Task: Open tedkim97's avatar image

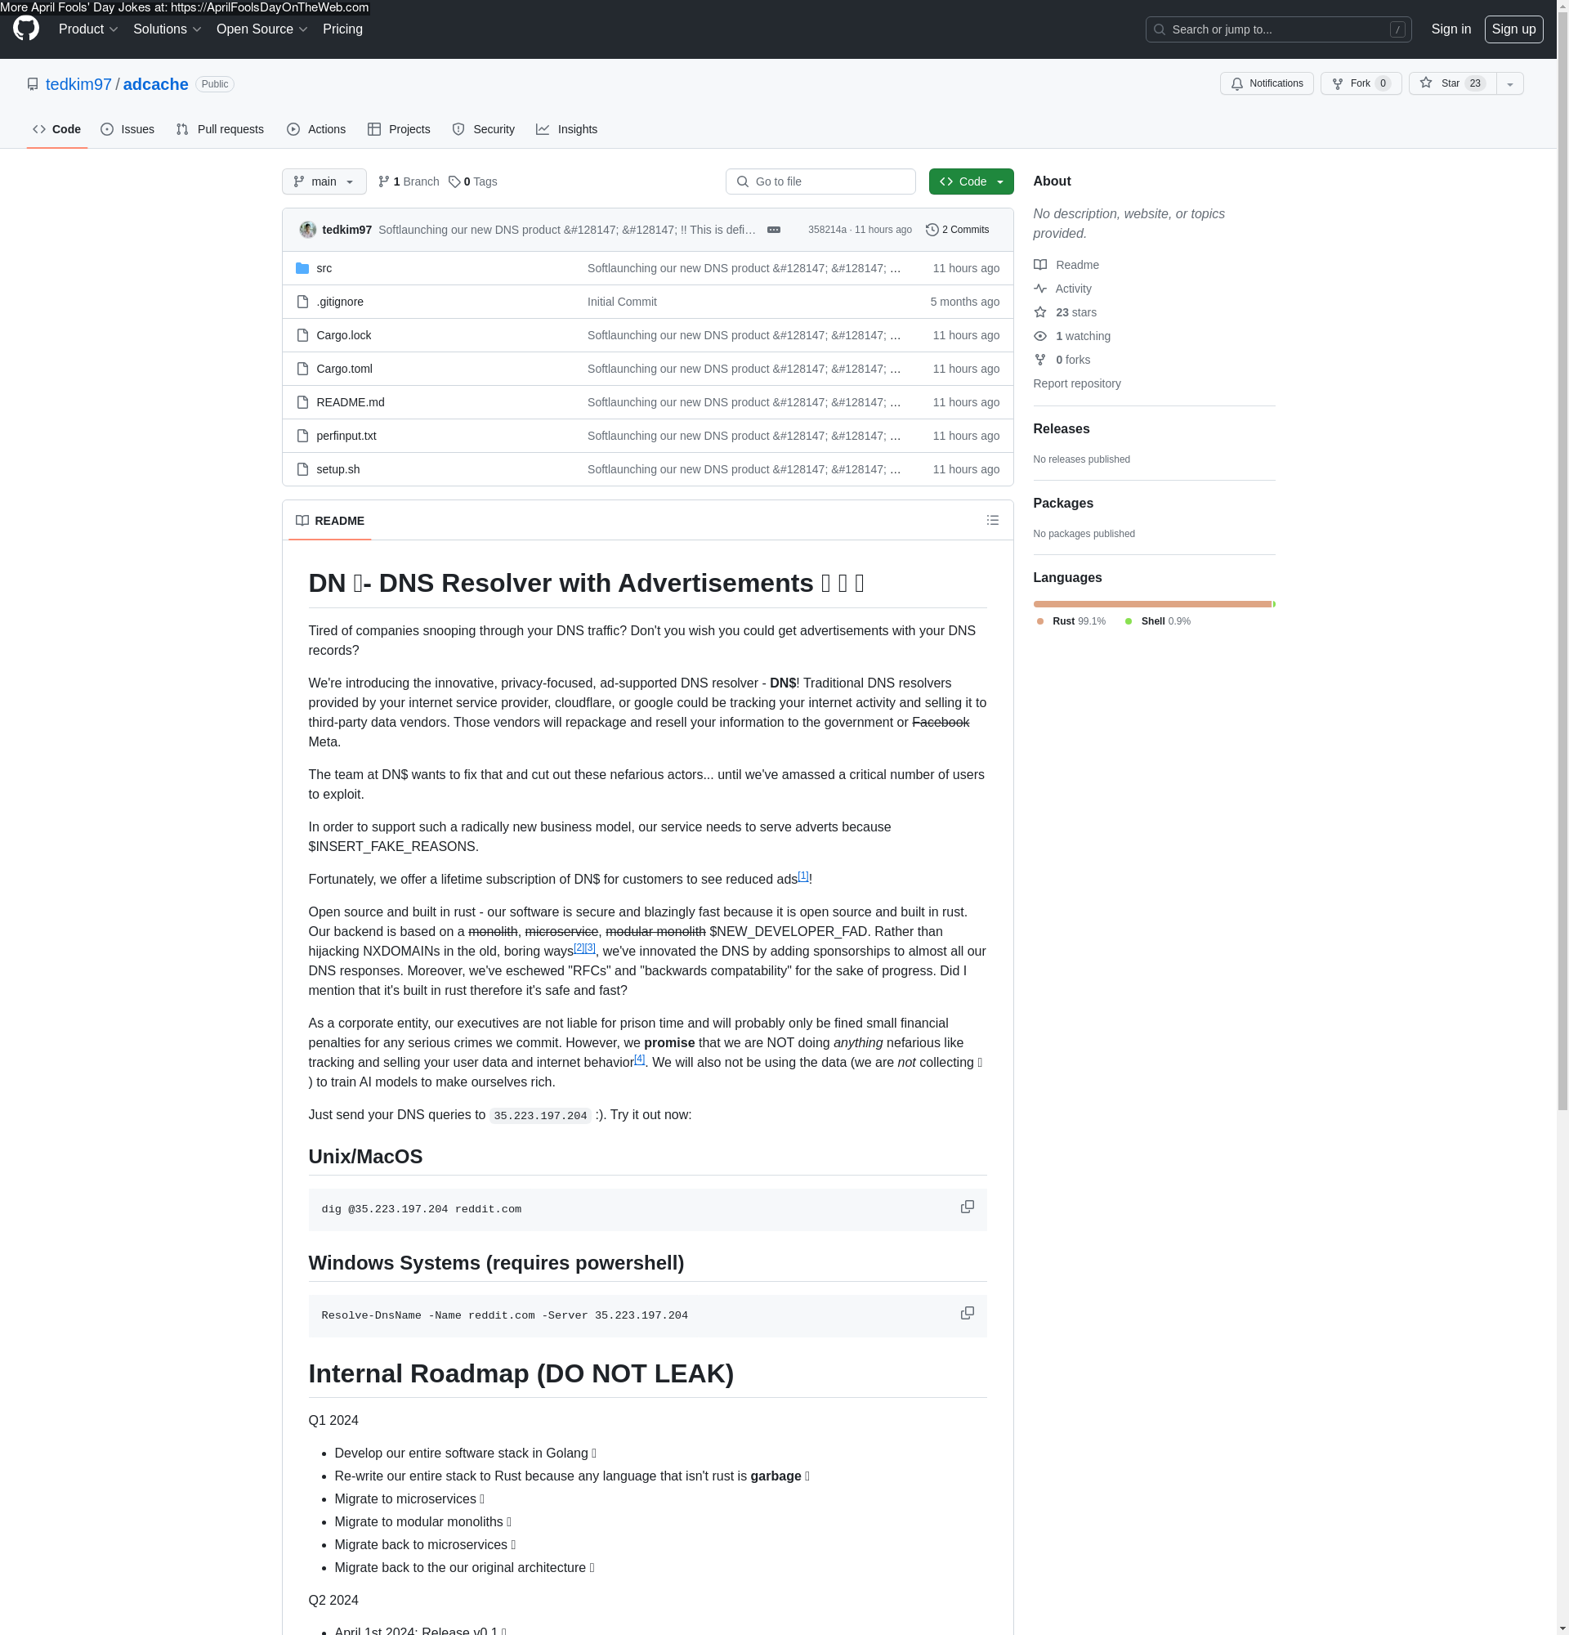Action: coord(307,230)
